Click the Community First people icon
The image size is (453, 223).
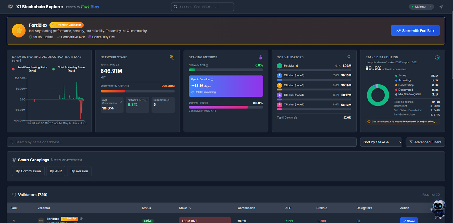(x=90, y=37)
